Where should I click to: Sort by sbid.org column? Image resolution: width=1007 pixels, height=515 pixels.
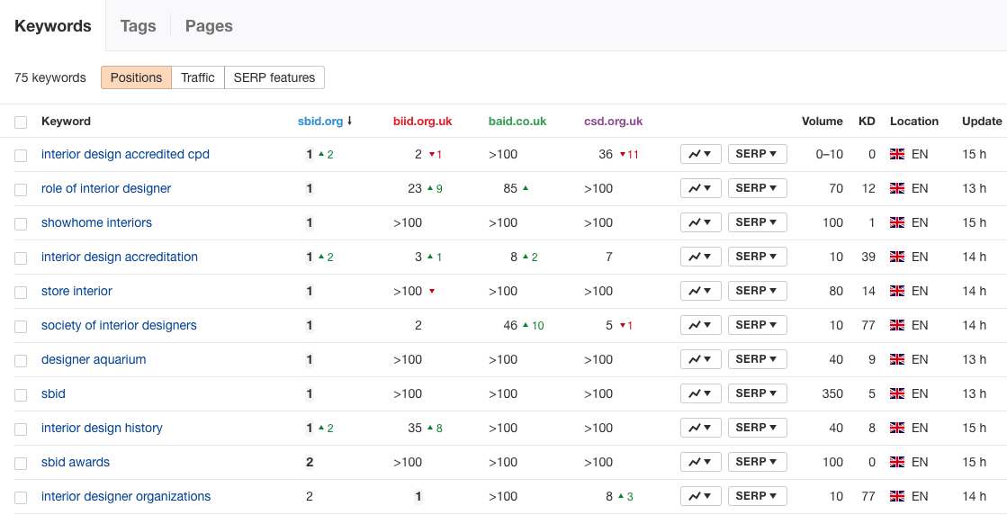320,121
